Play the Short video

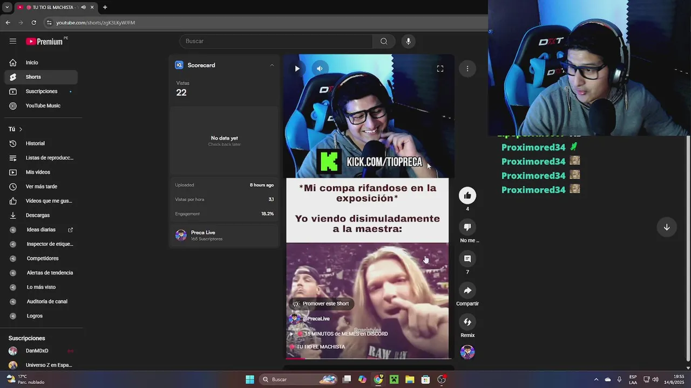tap(297, 68)
